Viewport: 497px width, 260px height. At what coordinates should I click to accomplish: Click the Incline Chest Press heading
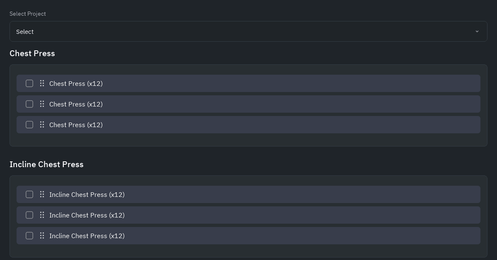point(46,164)
